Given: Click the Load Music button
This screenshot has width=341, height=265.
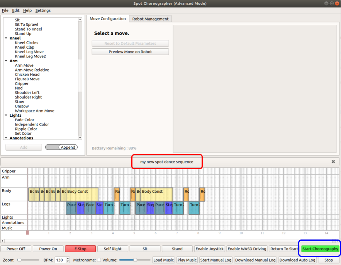Looking at the screenshot, I should tap(163, 260).
